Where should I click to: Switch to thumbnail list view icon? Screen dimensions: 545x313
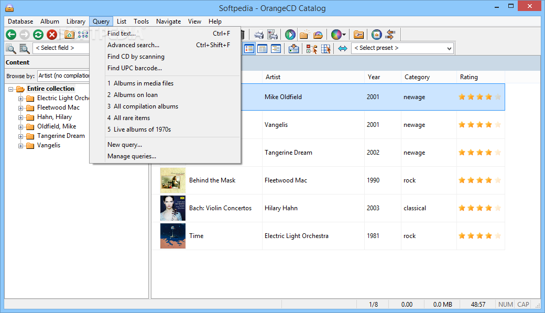pyautogui.click(x=249, y=48)
